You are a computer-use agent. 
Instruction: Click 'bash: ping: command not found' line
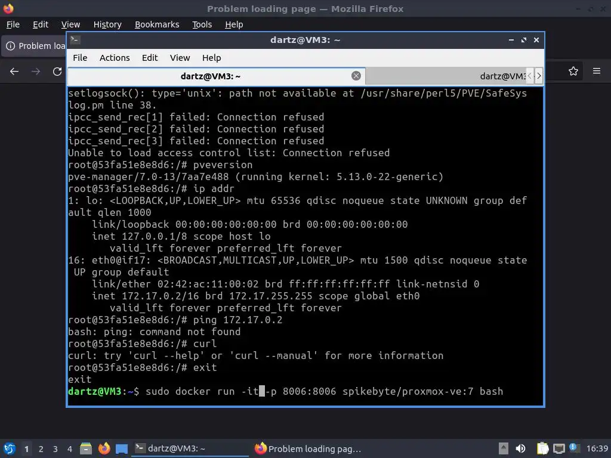pos(155,332)
